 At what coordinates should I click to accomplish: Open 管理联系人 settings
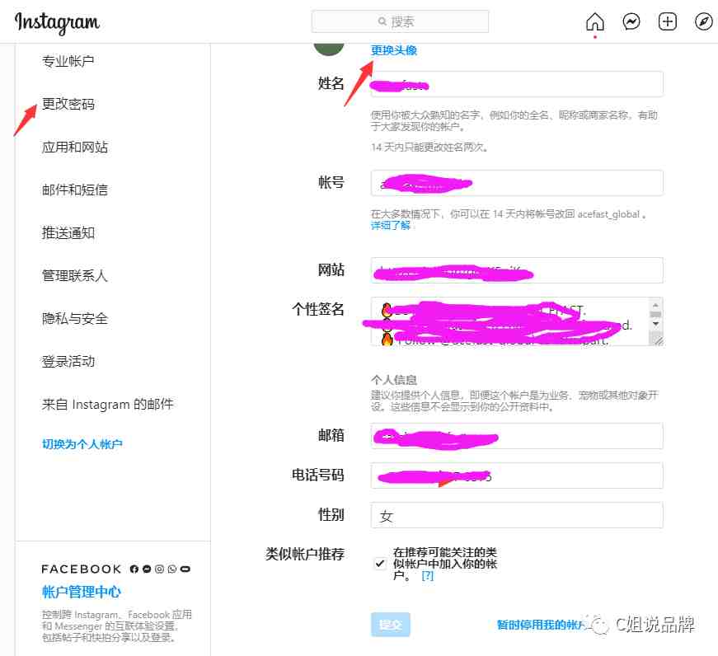[75, 275]
